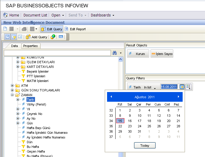The height and width of the screenshot is (157, 205).
Task: Expand the ATM folder
Action: (x=12, y=86)
